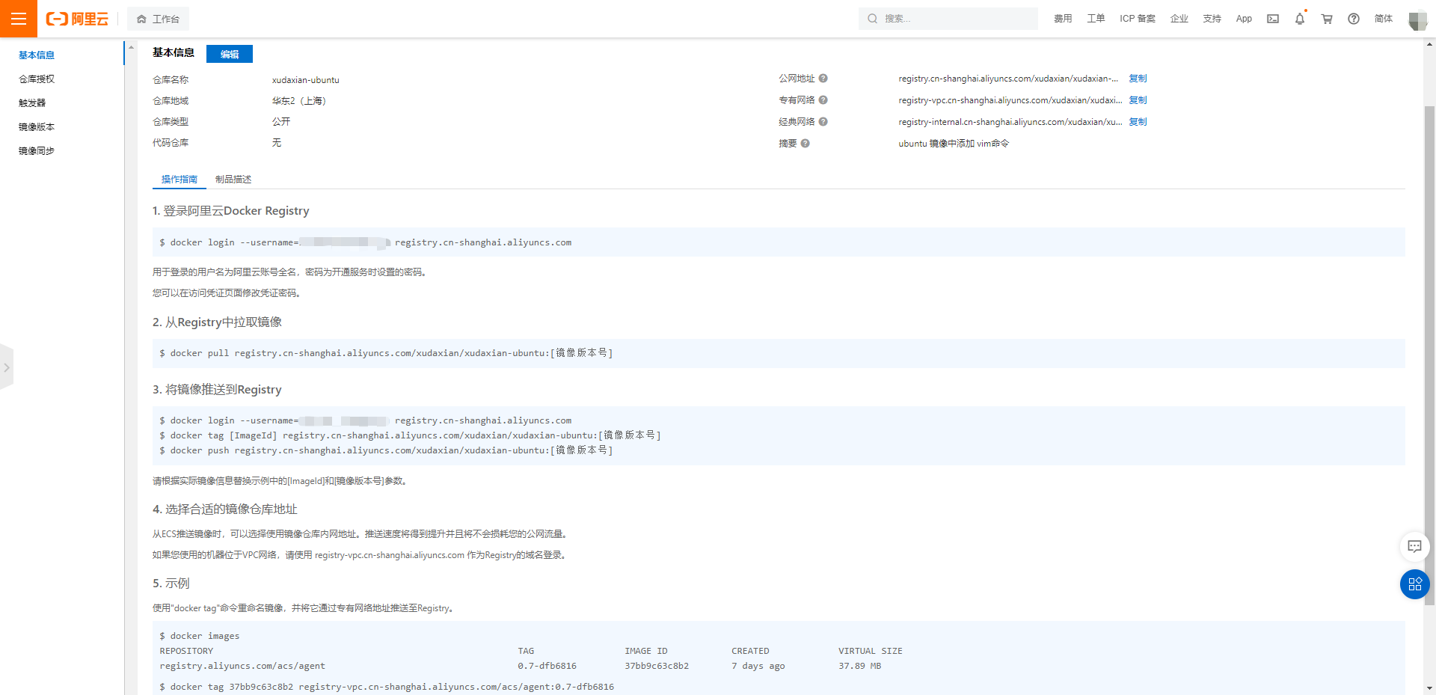
Task: Click the Alibaba Cloud logo
Action: [77, 19]
